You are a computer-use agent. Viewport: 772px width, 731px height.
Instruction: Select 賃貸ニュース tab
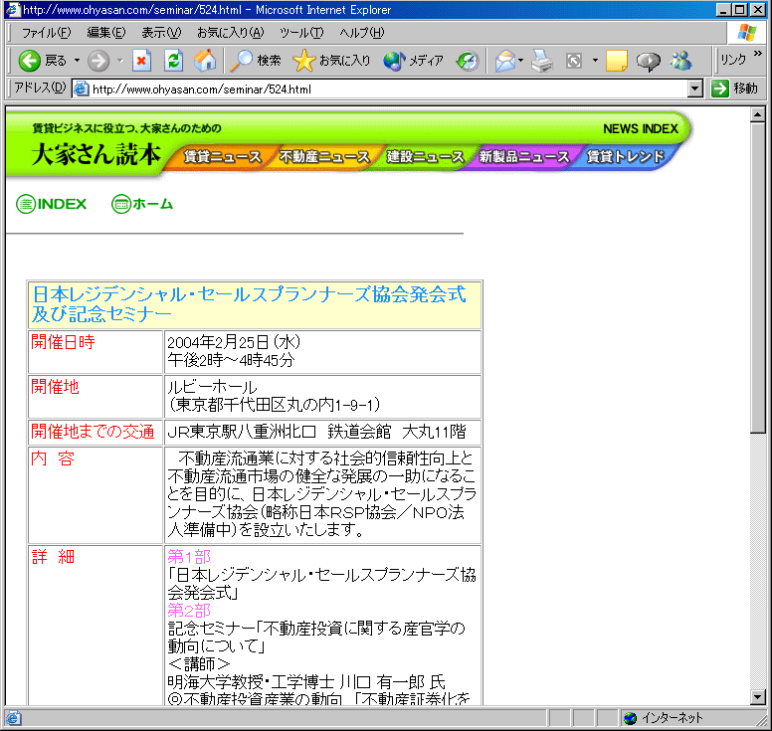(x=222, y=157)
